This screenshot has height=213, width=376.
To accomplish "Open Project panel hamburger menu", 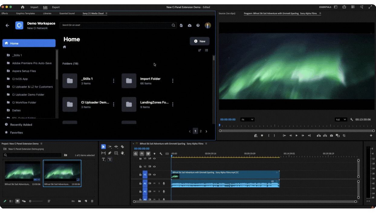I will point(41,144).
